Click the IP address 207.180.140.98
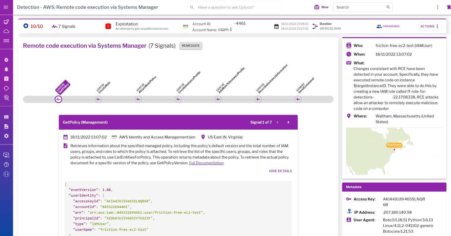The height and width of the screenshot is (236, 451). click(x=397, y=212)
